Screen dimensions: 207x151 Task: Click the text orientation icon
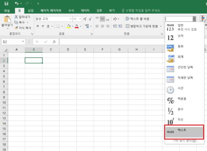pos(115,19)
